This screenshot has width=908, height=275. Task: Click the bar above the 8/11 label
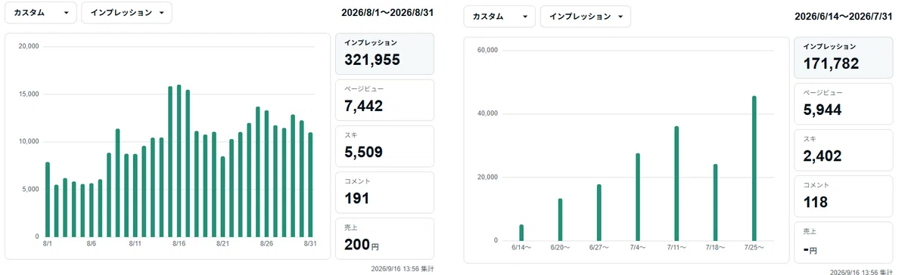[135, 196]
